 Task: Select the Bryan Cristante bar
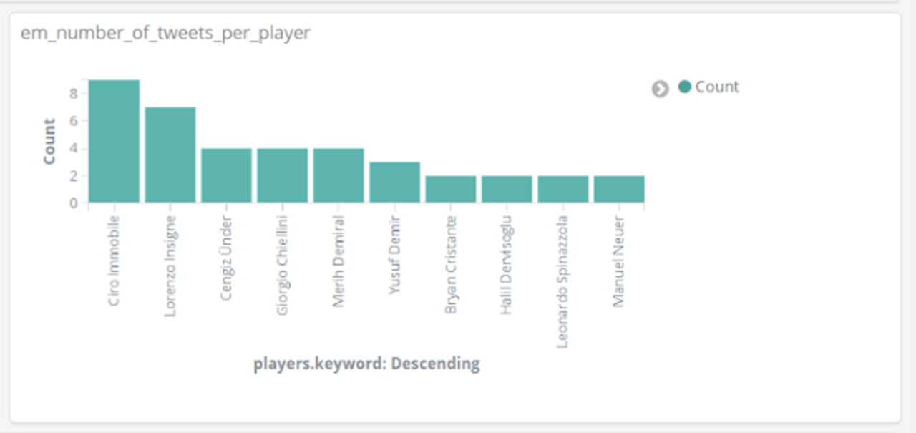pos(451,189)
